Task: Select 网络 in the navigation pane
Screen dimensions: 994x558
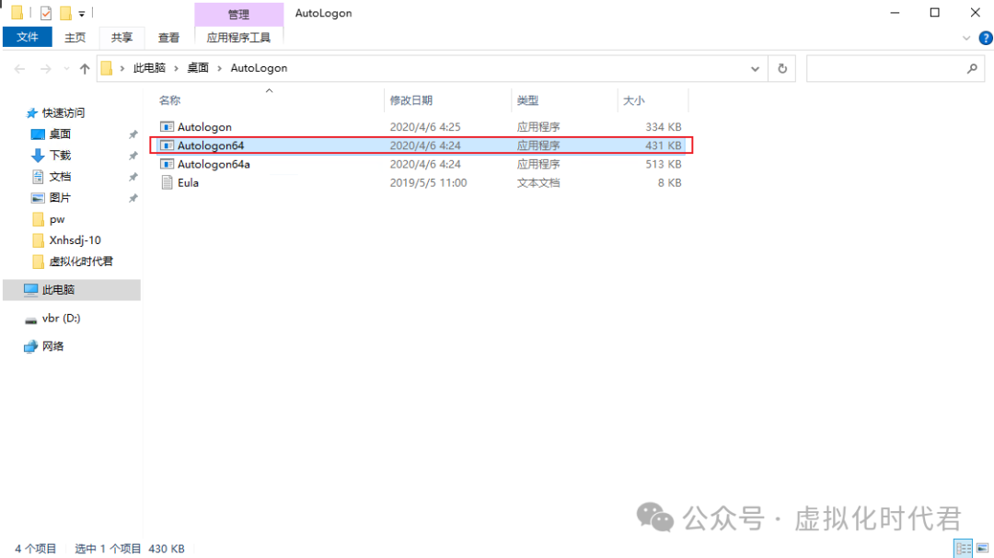Action: click(52, 346)
